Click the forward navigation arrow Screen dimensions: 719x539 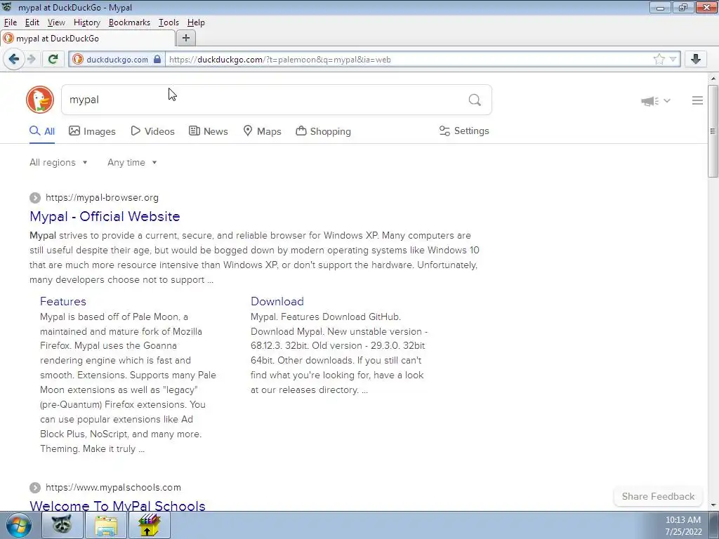(x=31, y=59)
